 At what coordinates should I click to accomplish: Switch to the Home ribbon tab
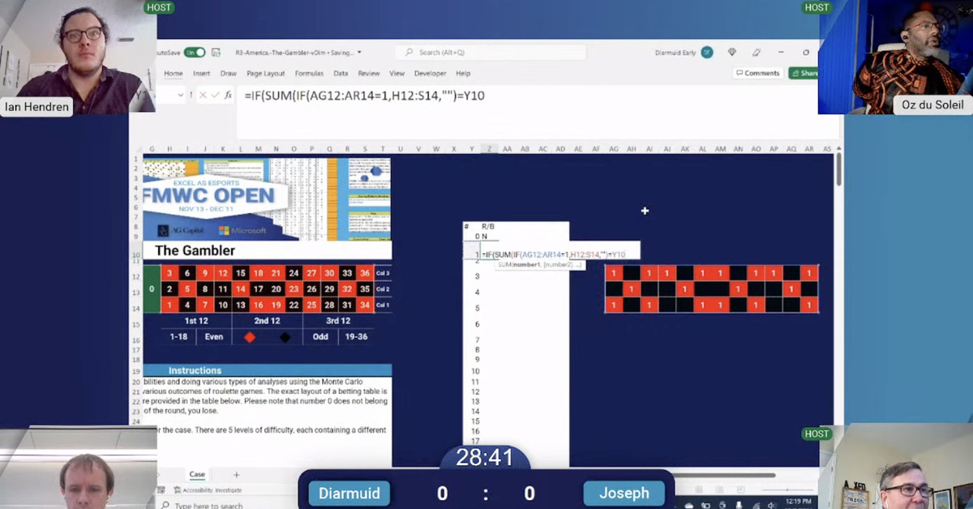click(x=174, y=73)
